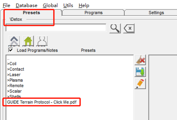177x120 pixels.
Task: Click the broom delete preset icon
Action: [140, 60]
